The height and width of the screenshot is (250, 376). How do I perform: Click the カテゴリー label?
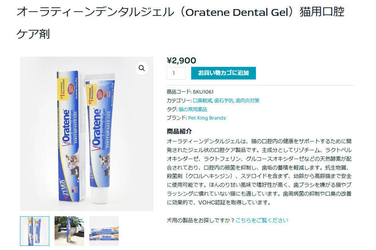pos(179,100)
